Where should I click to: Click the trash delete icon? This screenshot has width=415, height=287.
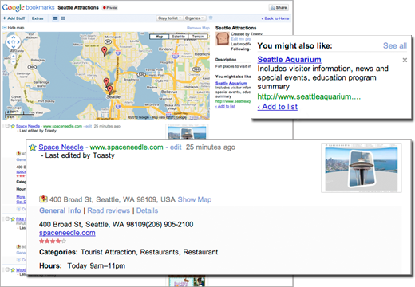[211, 18]
